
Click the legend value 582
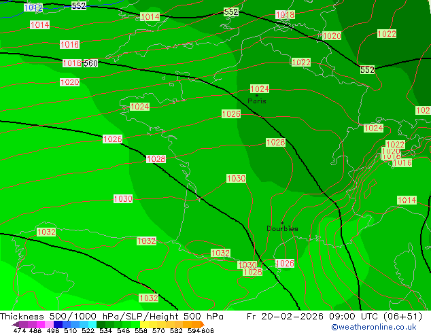tap(176, 330)
